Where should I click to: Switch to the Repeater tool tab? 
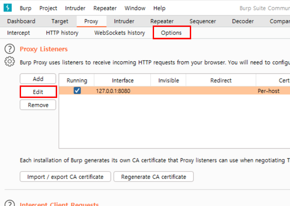(162, 21)
